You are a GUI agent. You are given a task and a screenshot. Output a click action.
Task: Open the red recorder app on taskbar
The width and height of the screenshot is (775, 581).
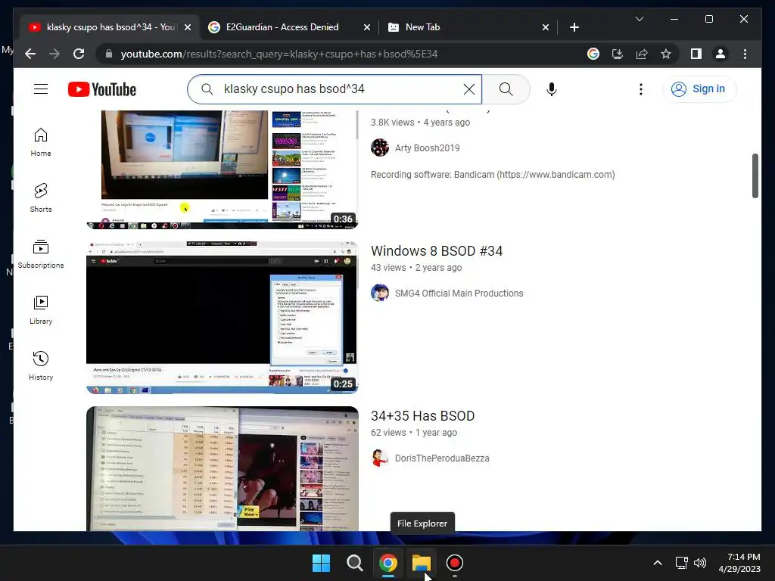(454, 563)
